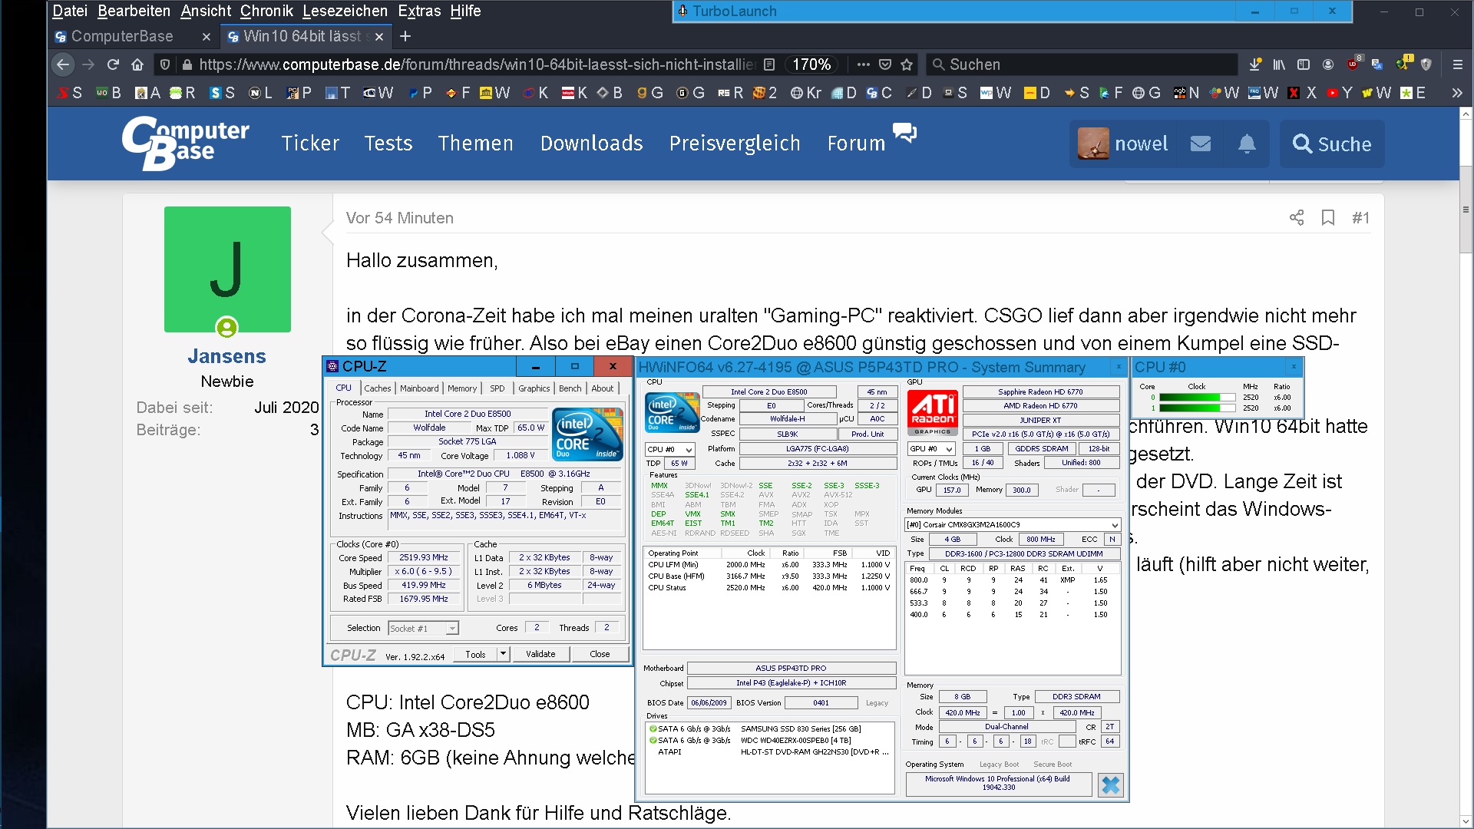Open the Lesezeichen menu in Firefox
This screenshot has width=1474, height=829.
coord(345,11)
